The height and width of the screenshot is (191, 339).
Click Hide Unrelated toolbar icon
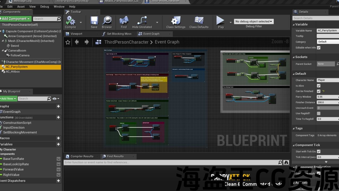point(142,21)
